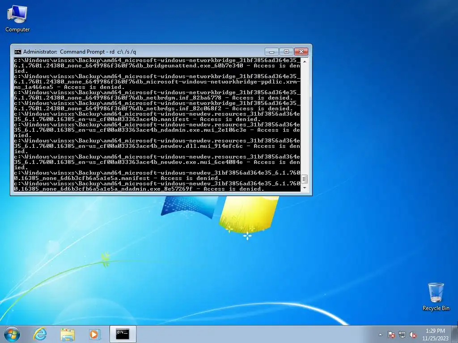The height and width of the screenshot is (343, 458).
Task: Click line 'ms_1a466ea5 - Access is denied.'
Action: 69,87
